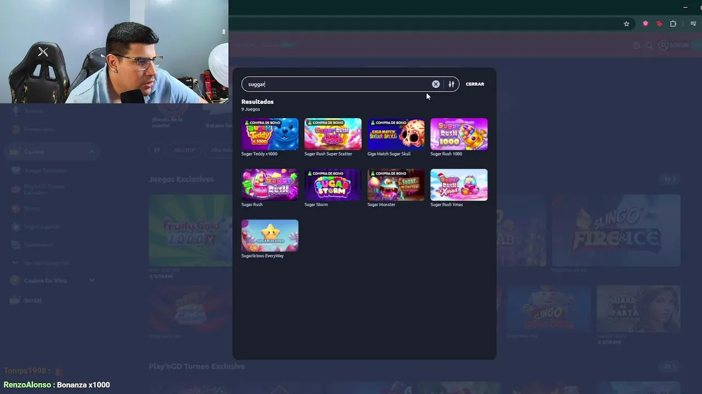
Task: Click the magnifier search icon in site header
Action: pyautogui.click(x=649, y=45)
